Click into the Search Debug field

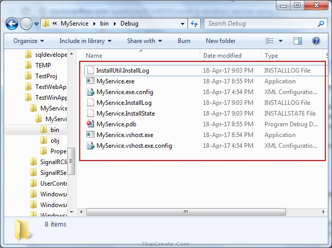pos(260,24)
